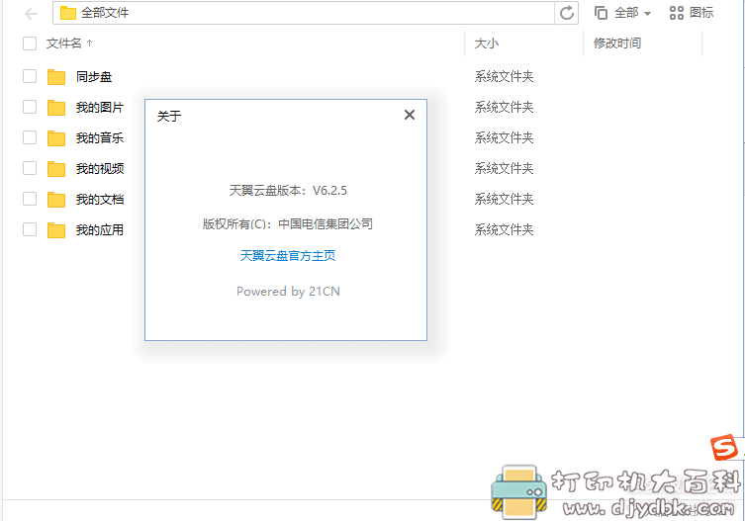
Task: Open the 同步盘 folder icon
Action: 56,77
